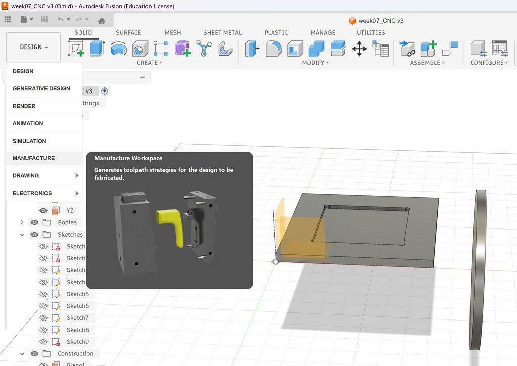Activate the Extrude tool
Screen dimensions: 517x366
pyautogui.click(x=96, y=49)
